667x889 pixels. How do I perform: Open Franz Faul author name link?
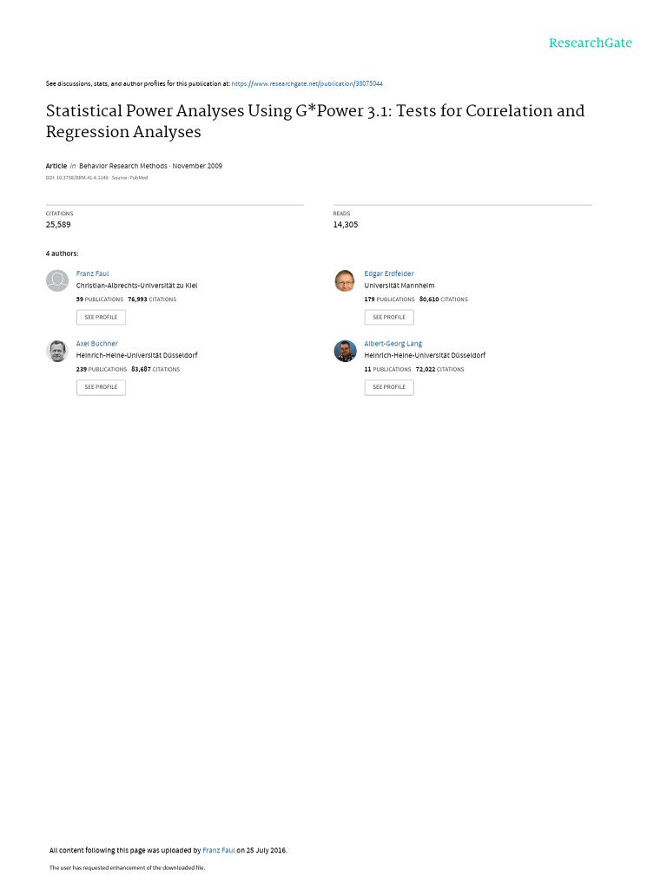pyautogui.click(x=92, y=273)
